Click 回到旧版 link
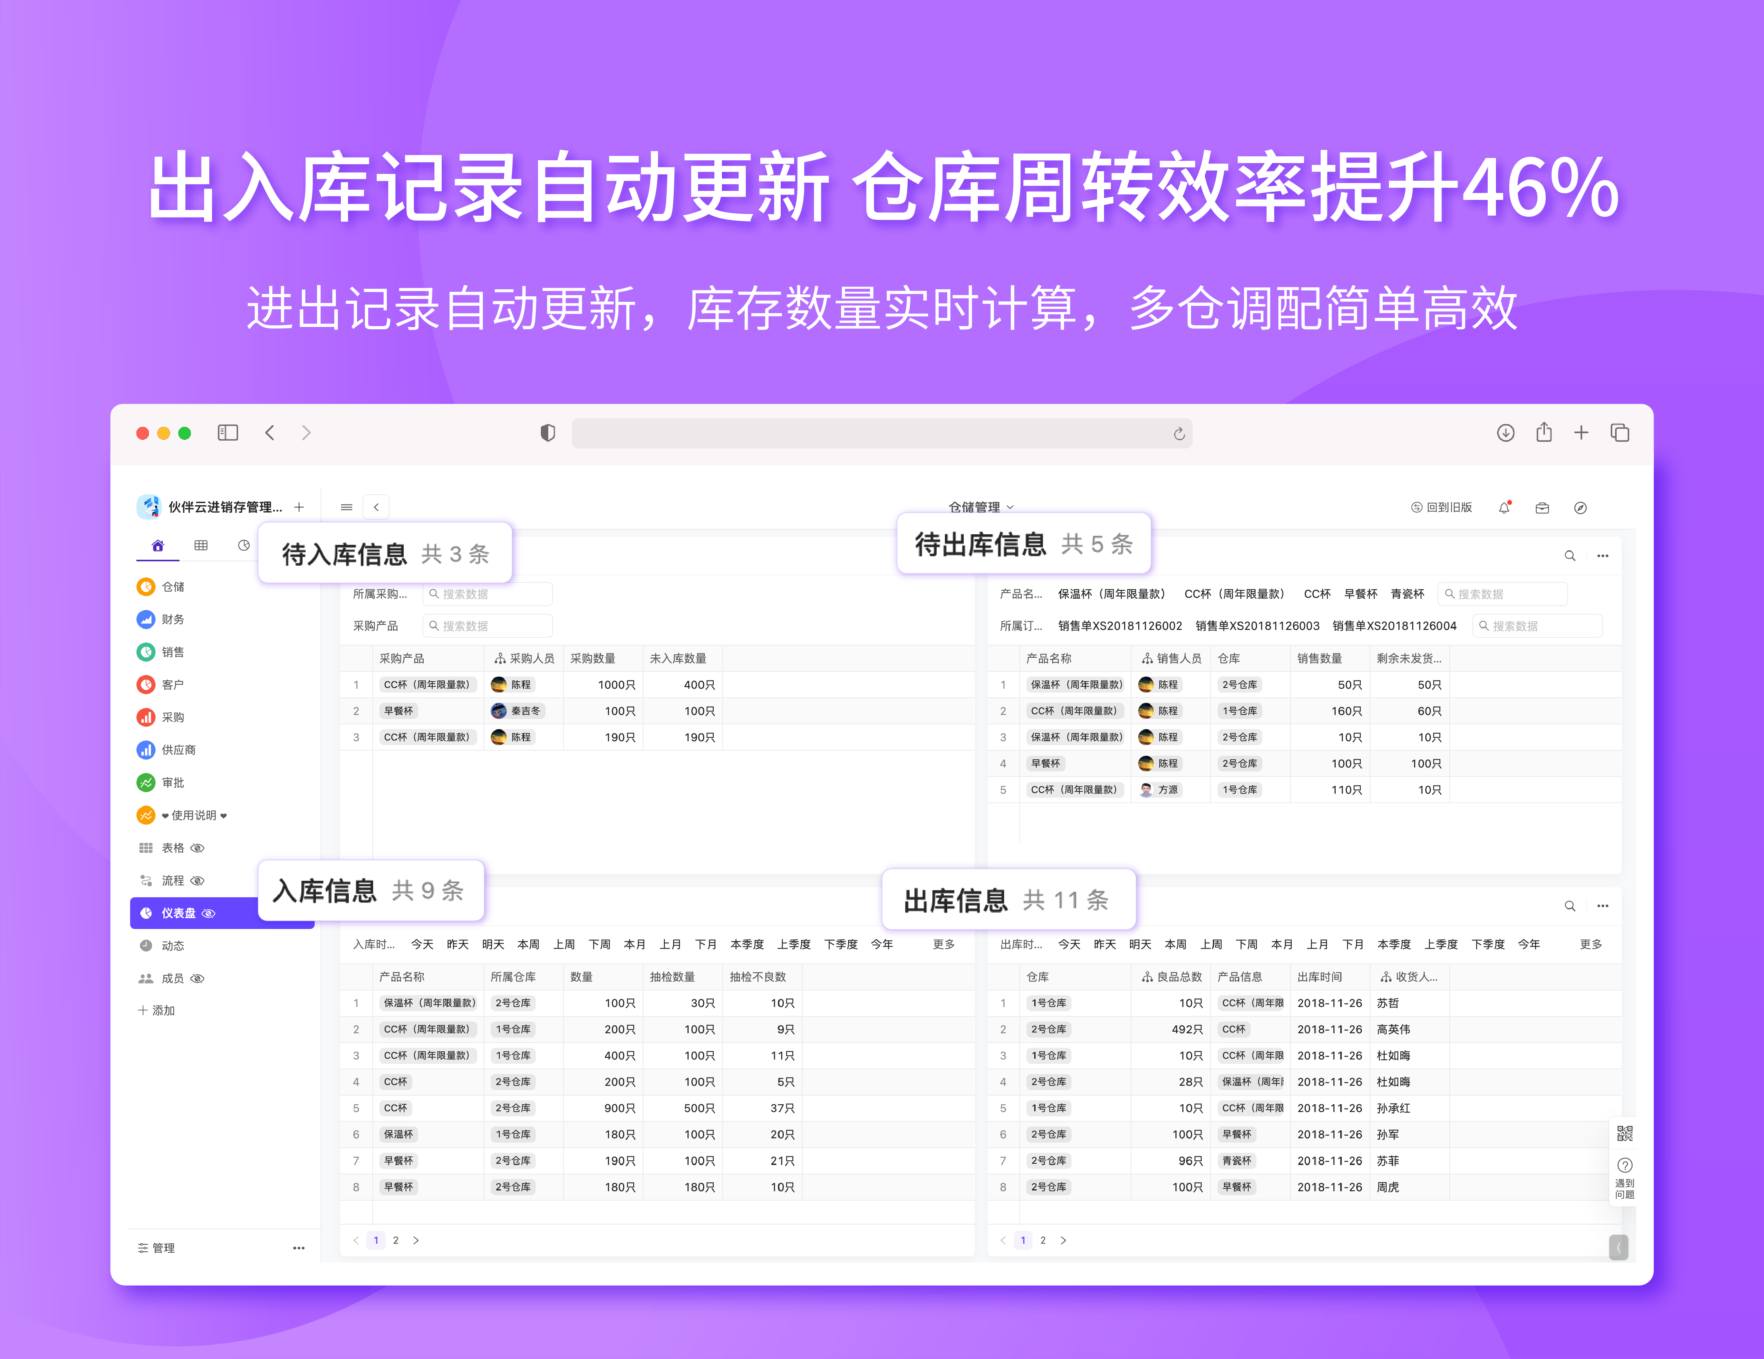Viewport: 1764px width, 1359px height. click(1442, 507)
